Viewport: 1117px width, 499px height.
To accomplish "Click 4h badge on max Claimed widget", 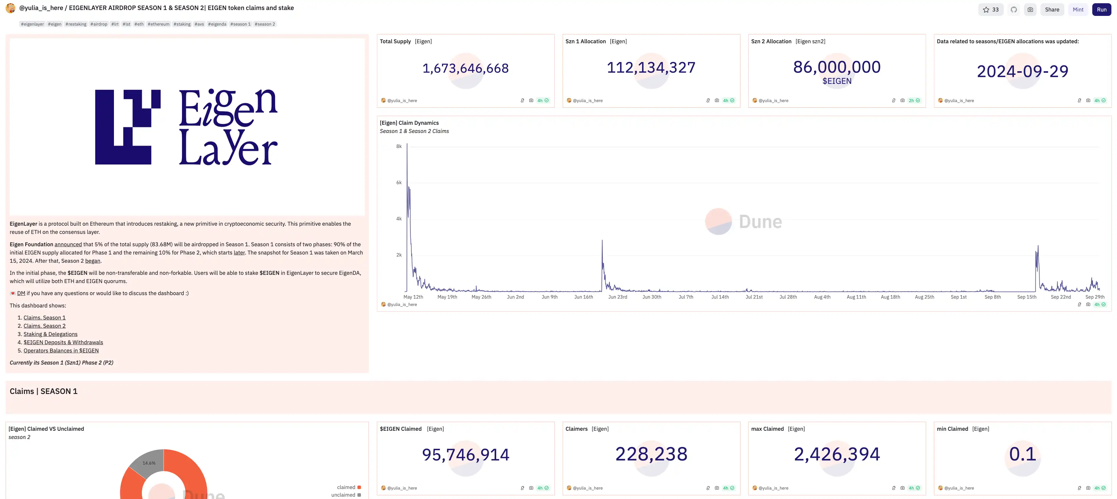I will pos(914,488).
